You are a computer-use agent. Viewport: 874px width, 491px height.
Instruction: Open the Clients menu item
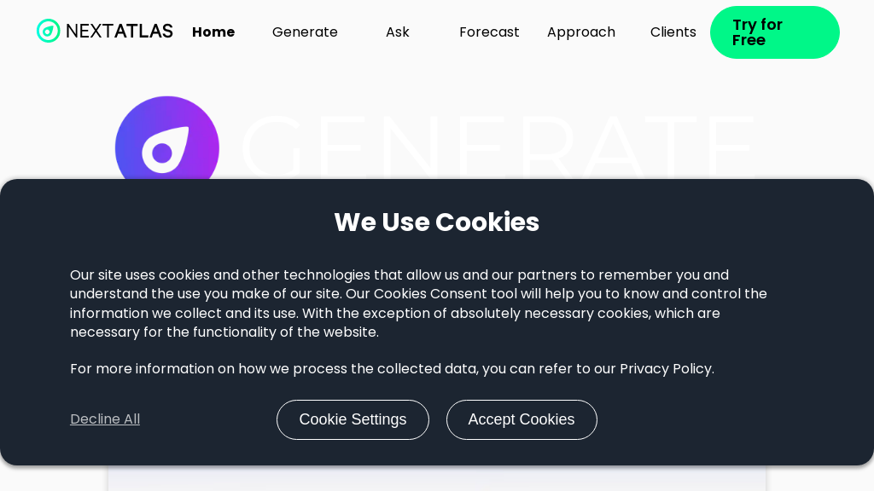673,32
